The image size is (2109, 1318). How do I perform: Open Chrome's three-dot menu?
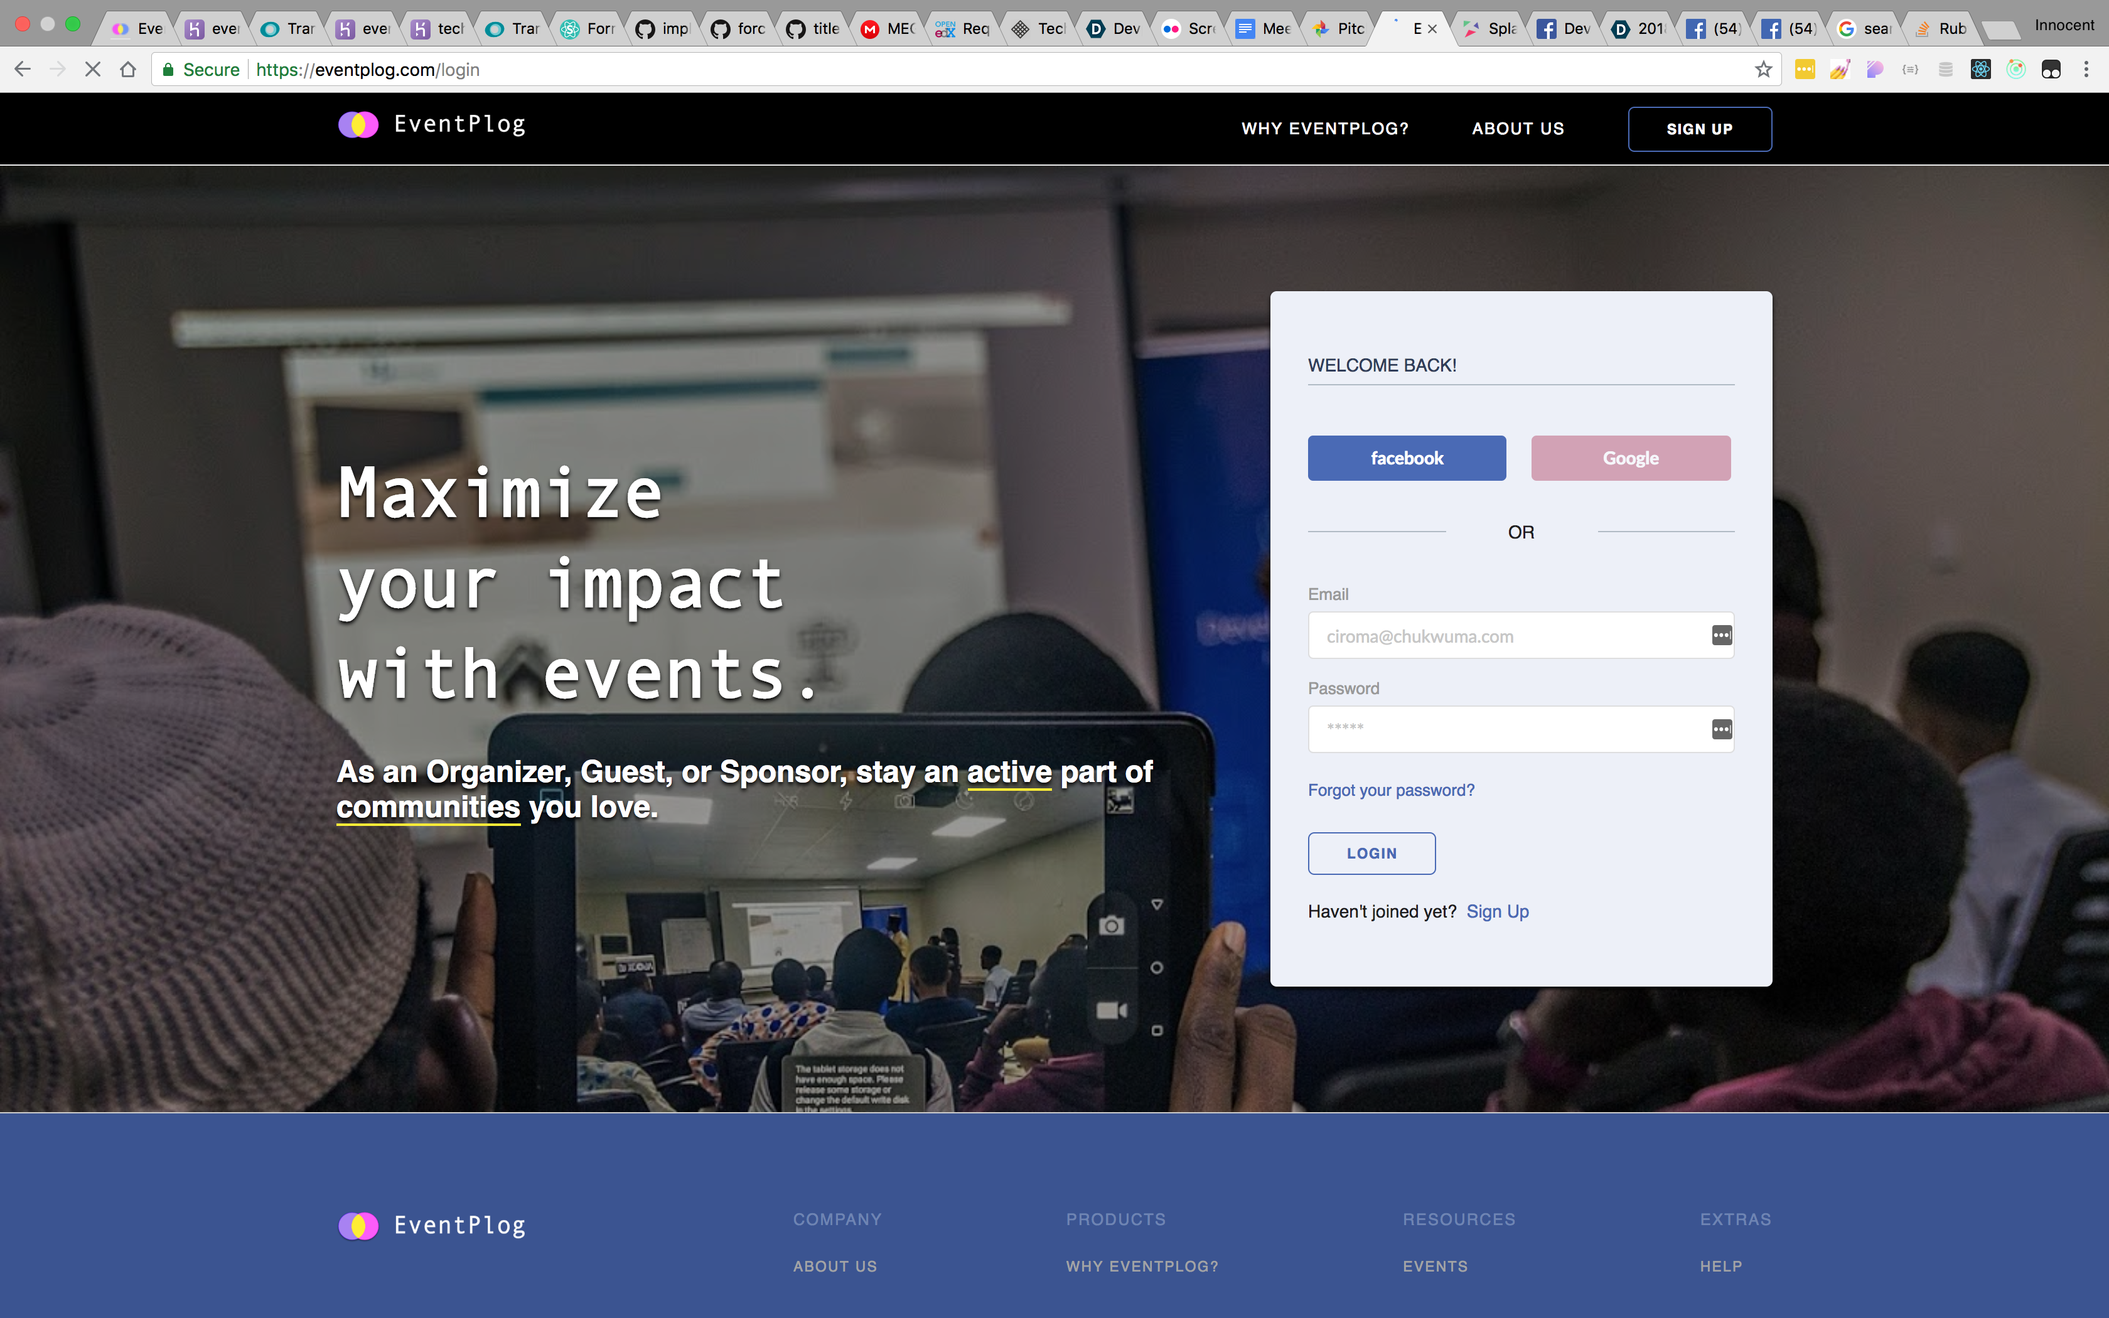(2086, 70)
